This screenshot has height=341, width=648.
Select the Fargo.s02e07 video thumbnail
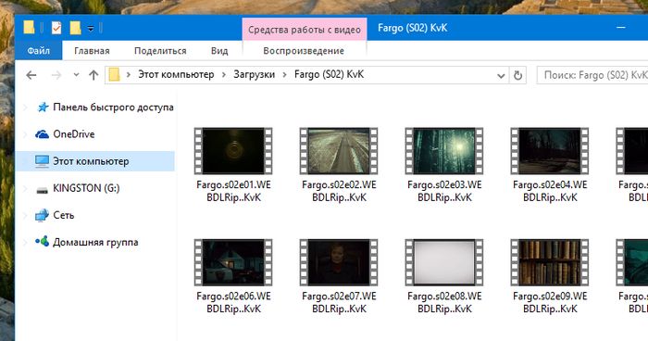(x=339, y=262)
